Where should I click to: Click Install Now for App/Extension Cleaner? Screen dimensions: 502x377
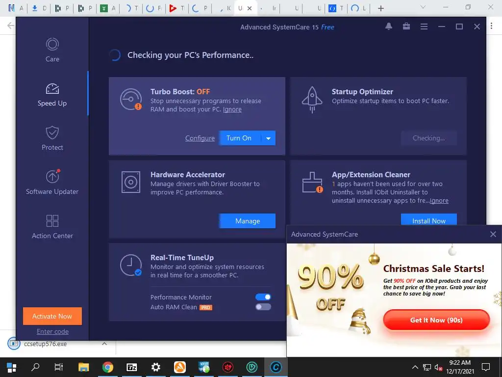coord(428,219)
